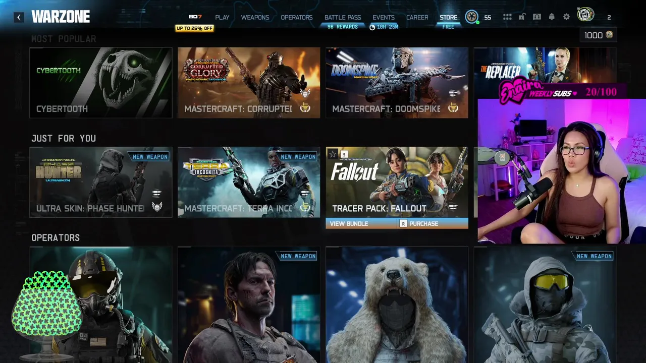The height and width of the screenshot is (363, 646).
Task: Open the BO7 tab
Action: coord(195,17)
